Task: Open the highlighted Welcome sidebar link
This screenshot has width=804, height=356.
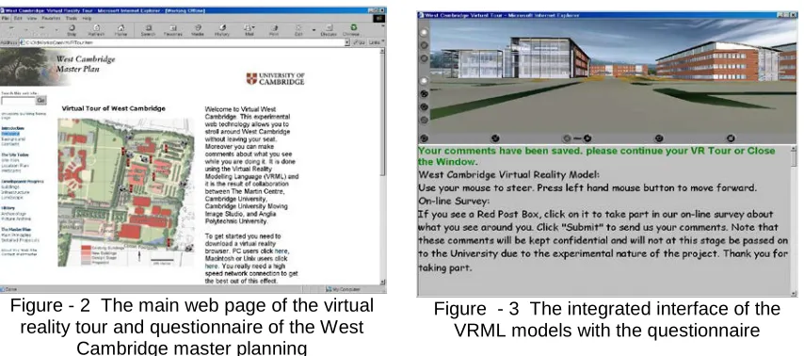Action: click(10, 134)
